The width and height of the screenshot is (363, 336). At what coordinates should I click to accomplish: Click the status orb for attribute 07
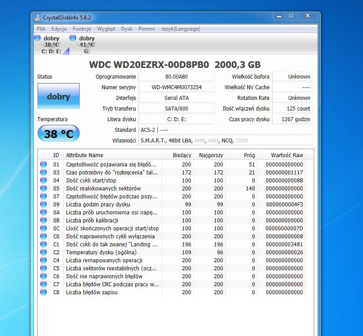43,196
